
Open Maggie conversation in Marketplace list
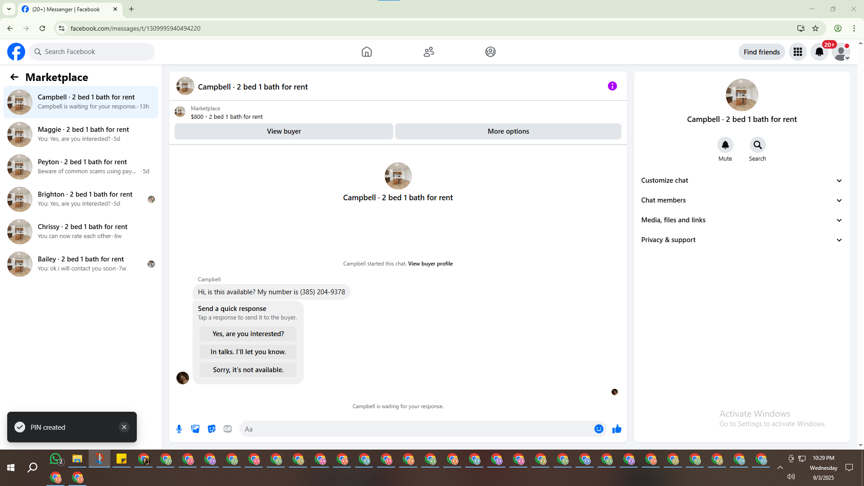[x=81, y=135]
